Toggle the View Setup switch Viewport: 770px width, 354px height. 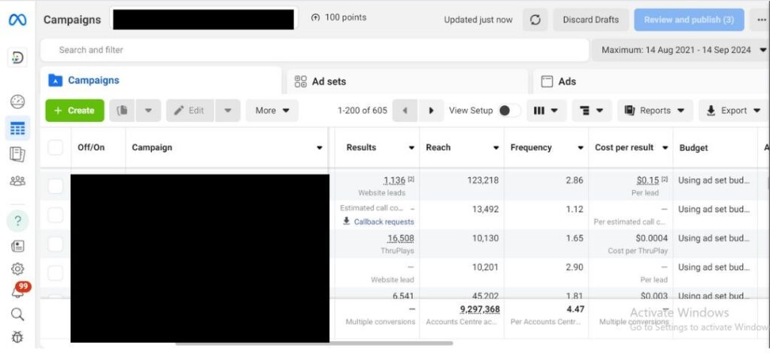click(508, 110)
